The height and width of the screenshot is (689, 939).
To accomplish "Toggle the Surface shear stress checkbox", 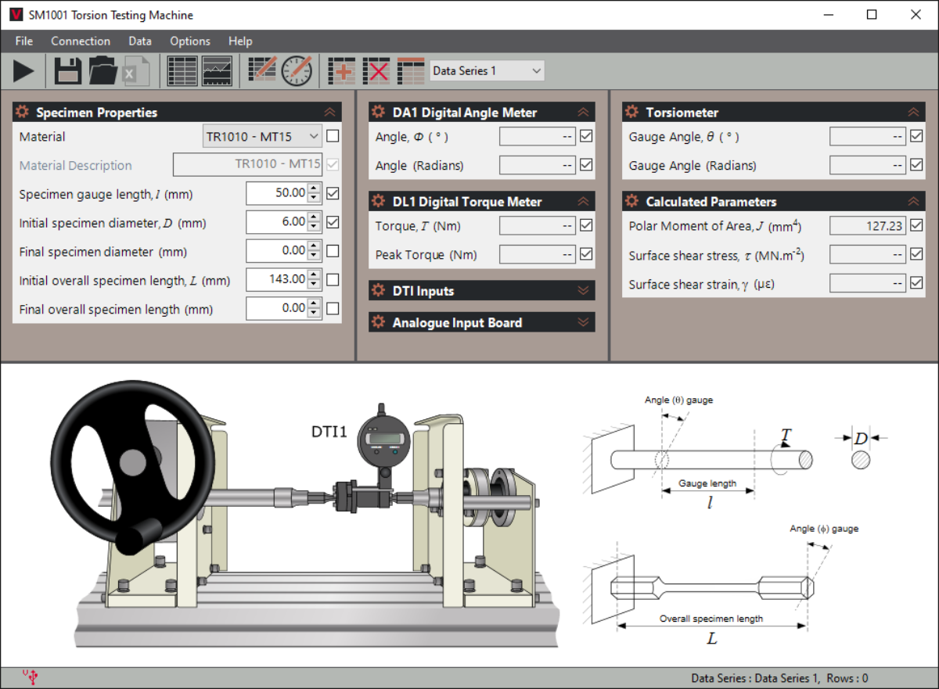I will coord(917,254).
